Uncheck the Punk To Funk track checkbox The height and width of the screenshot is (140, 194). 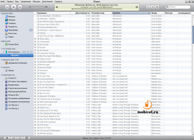pos(38,128)
